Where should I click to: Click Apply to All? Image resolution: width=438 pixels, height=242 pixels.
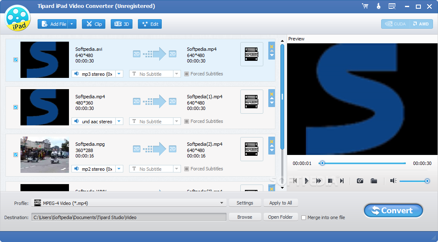point(281,203)
